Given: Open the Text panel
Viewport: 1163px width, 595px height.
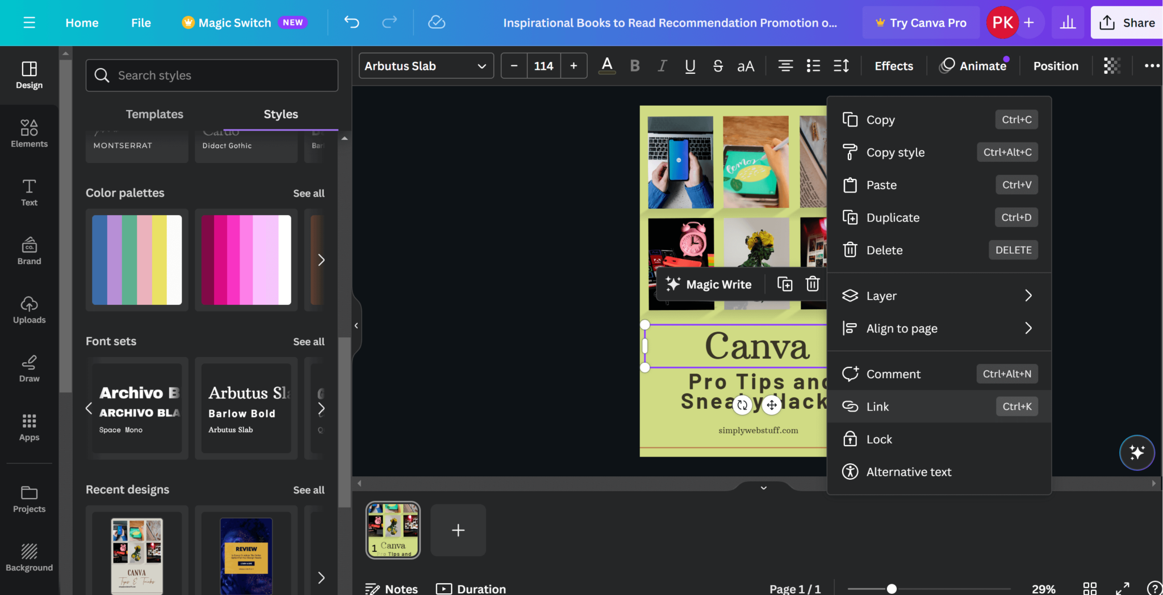Looking at the screenshot, I should point(29,193).
